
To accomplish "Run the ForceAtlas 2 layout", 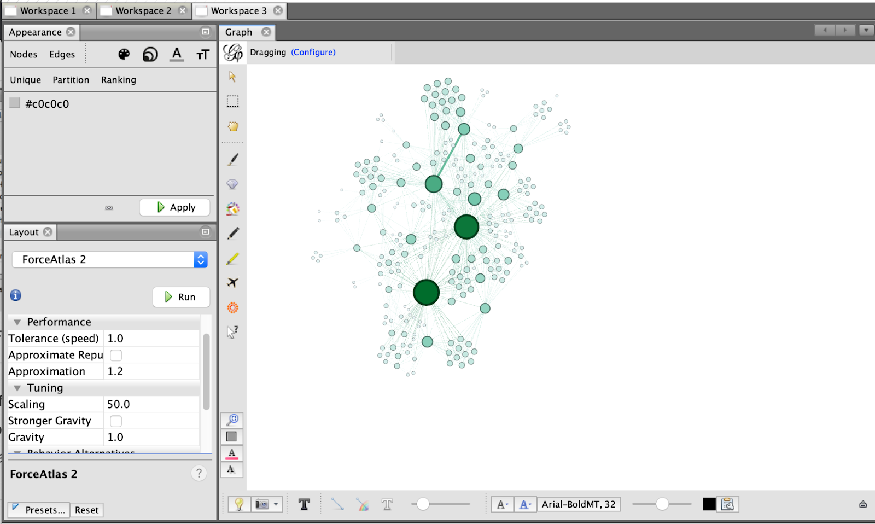I will coord(181,297).
